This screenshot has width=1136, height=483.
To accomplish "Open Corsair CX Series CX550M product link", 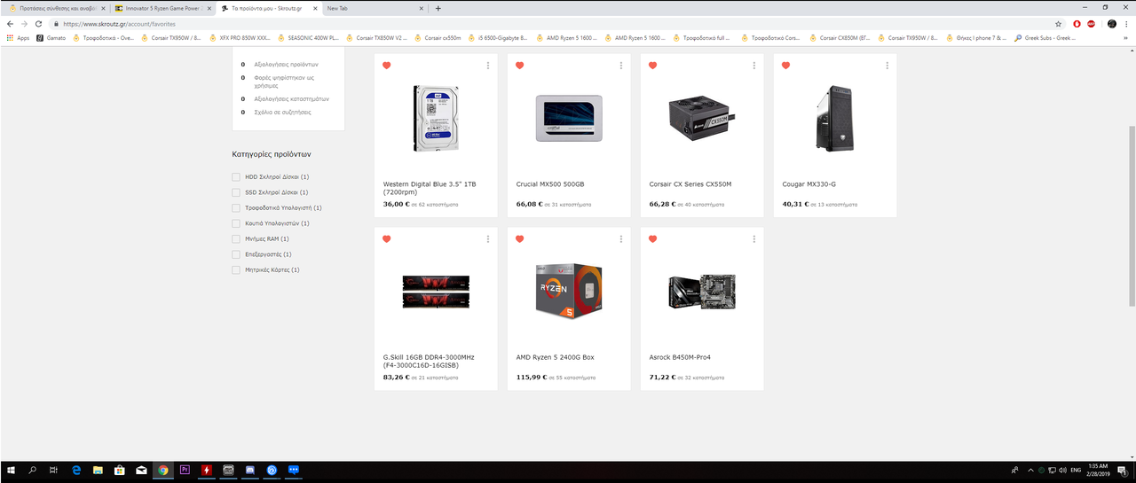I will pyautogui.click(x=690, y=184).
